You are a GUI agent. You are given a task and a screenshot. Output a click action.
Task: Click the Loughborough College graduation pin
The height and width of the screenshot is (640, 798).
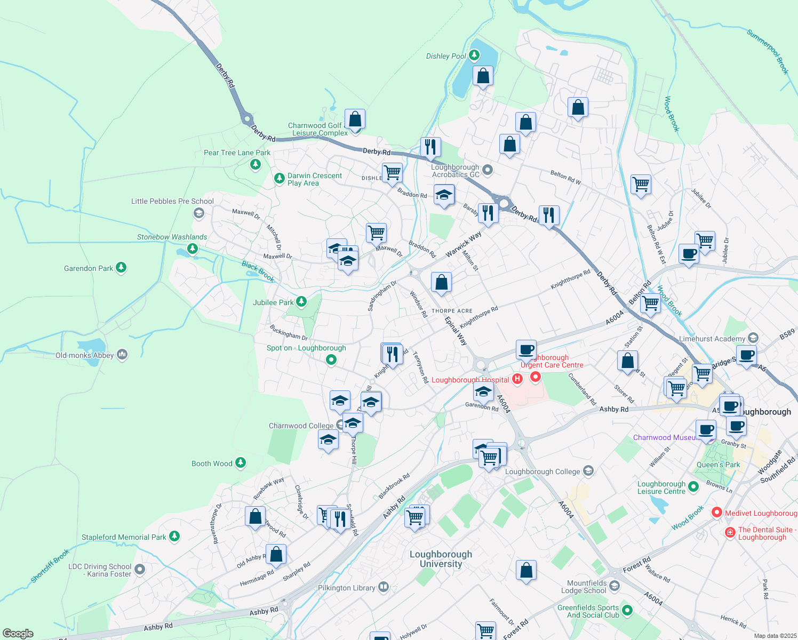[x=588, y=471]
